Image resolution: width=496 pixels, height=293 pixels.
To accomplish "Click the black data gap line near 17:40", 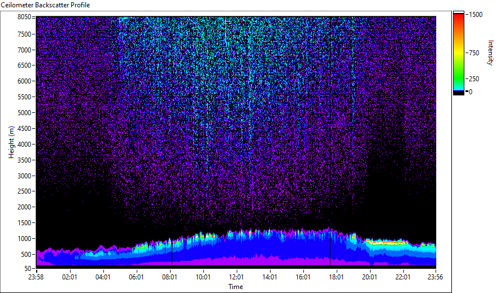I will point(330,248).
